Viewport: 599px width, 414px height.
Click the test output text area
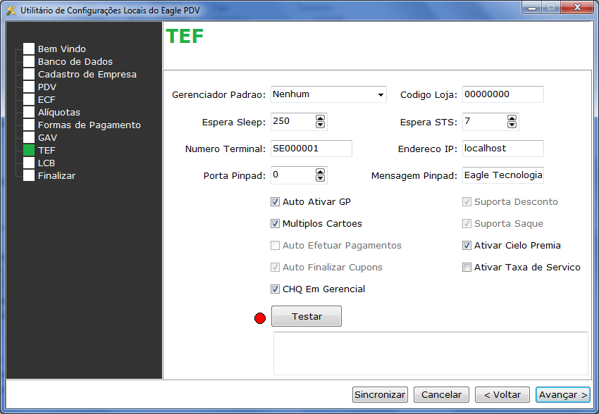coord(431,353)
